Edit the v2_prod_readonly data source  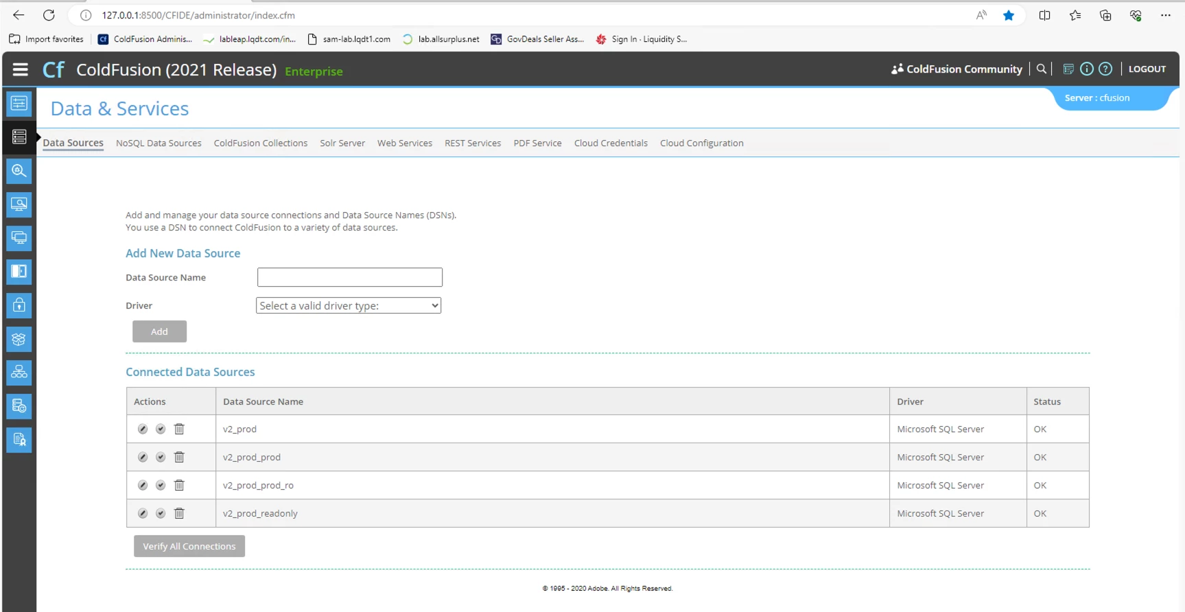143,513
